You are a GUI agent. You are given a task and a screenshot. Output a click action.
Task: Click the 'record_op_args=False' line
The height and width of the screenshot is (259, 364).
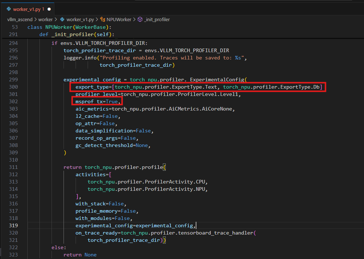pyautogui.click(x=107, y=138)
